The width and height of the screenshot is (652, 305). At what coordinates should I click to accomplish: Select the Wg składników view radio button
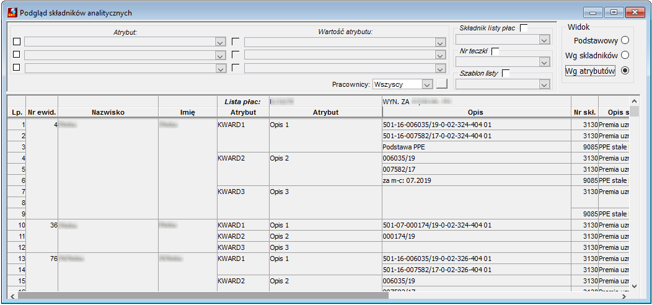624,55
